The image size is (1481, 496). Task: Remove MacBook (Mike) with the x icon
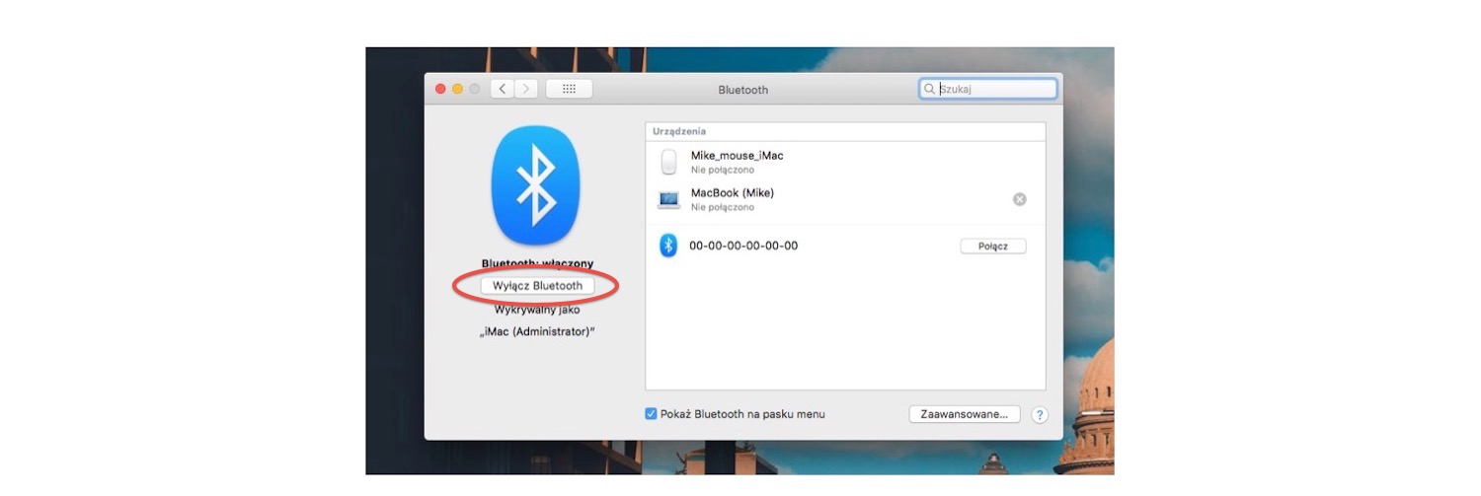coord(1020,199)
